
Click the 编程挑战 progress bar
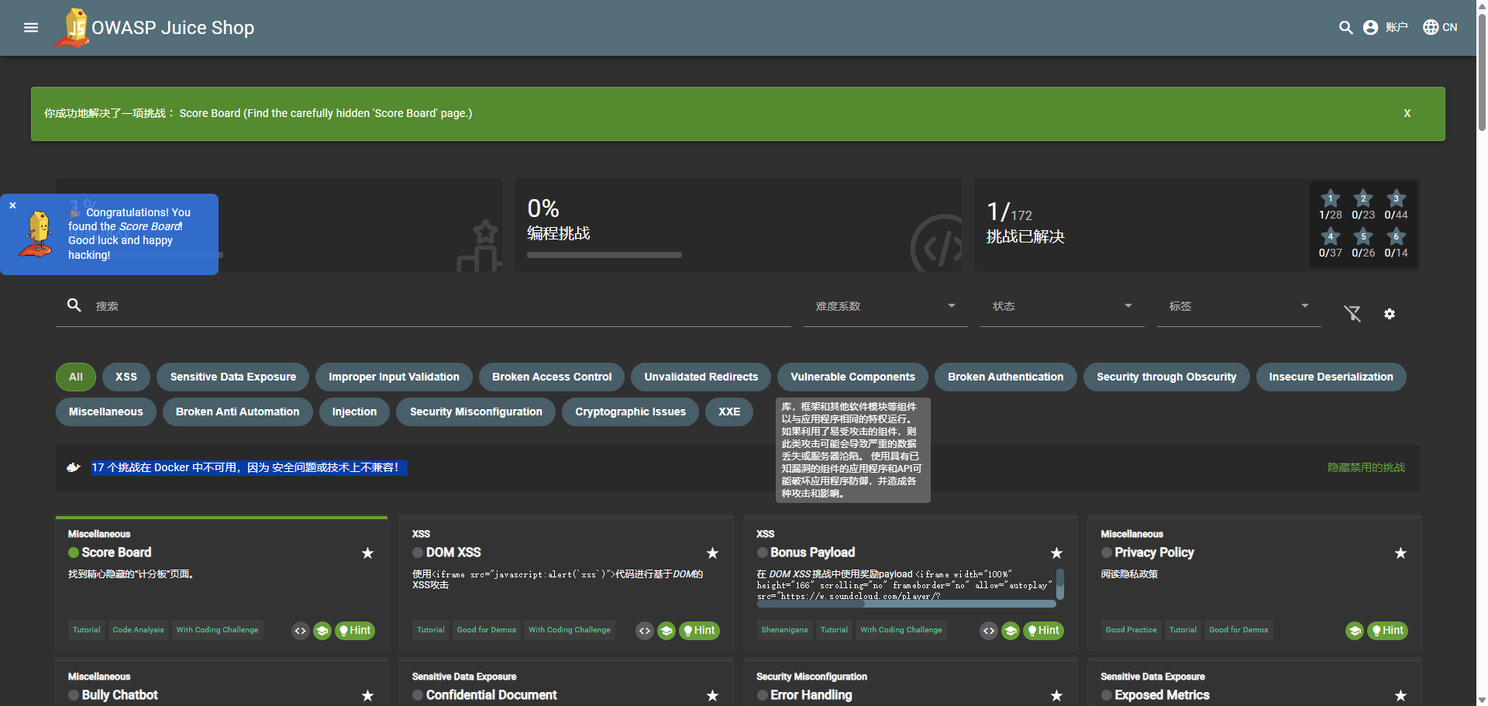pos(604,255)
